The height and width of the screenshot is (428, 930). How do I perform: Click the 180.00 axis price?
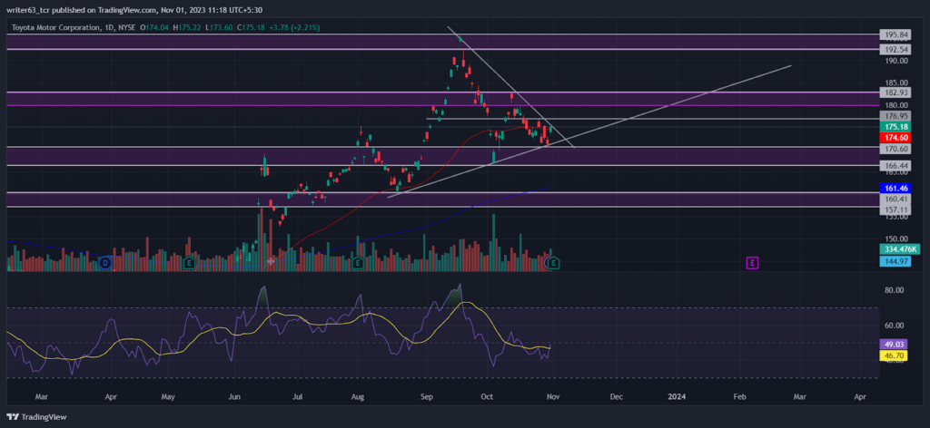[x=895, y=105]
